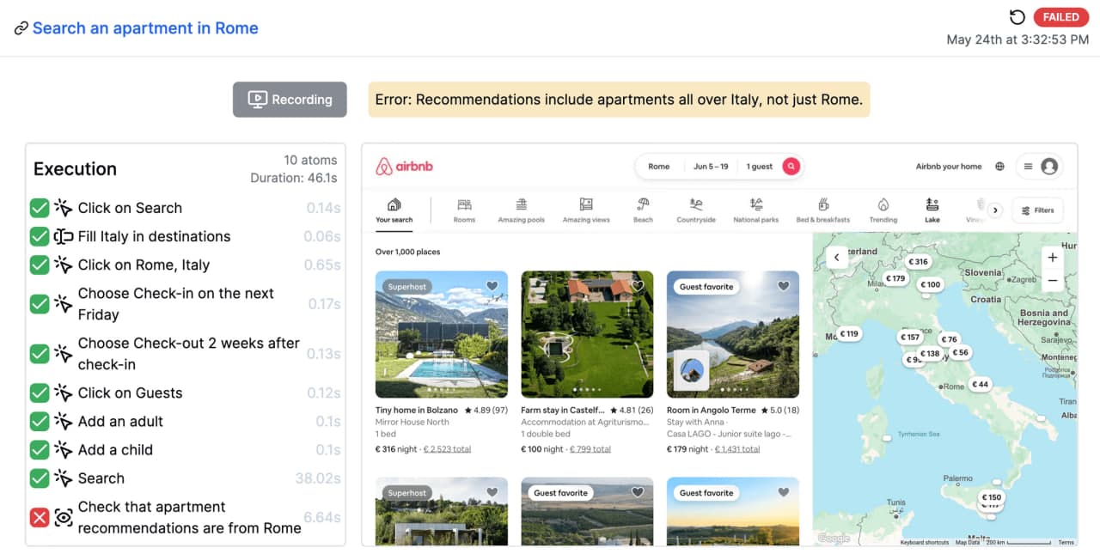Viewport: 1100px width, 554px height.
Task: Select the failed Check apartment recommendations step
Action: [x=186, y=517]
